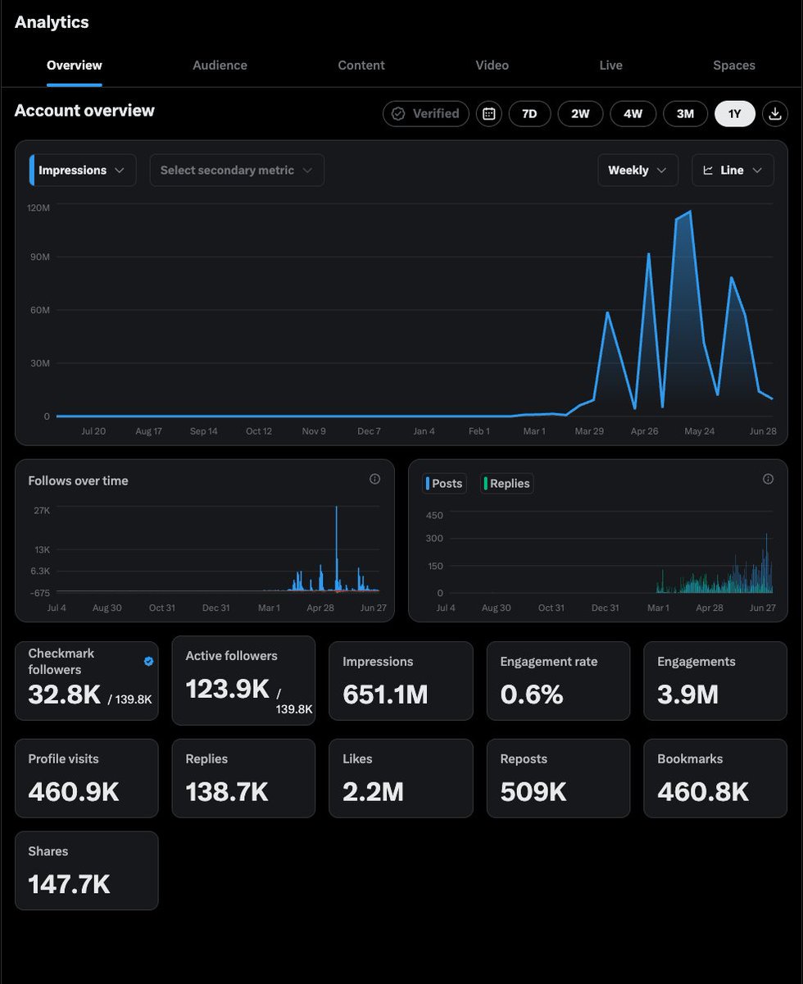Click the line chart icon beside Line
The width and height of the screenshot is (803, 984).
(x=708, y=171)
